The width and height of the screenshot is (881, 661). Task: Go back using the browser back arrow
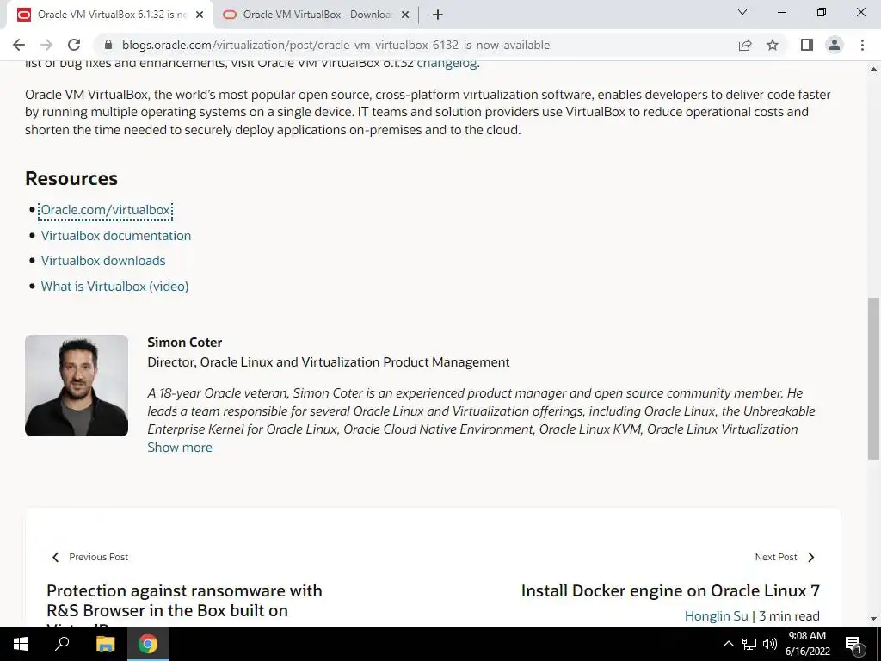click(19, 45)
